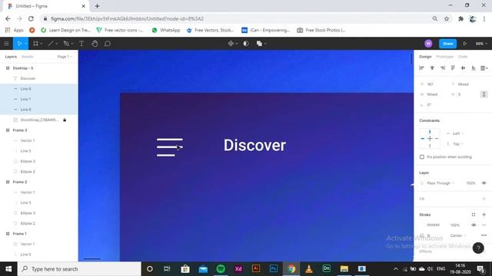Select Frame 3 in layers
Image resolution: width=492 pixels, height=276 pixels.
[x=39, y=130]
